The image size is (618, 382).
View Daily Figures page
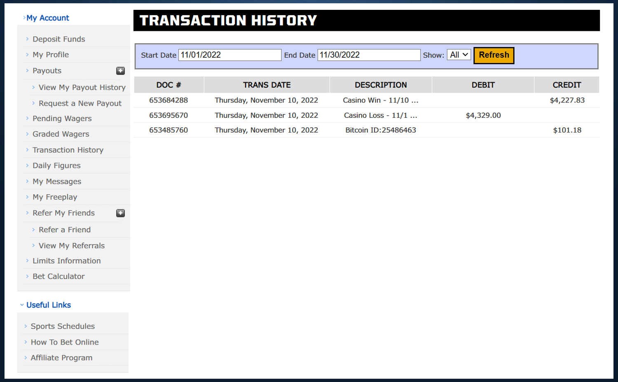56,165
